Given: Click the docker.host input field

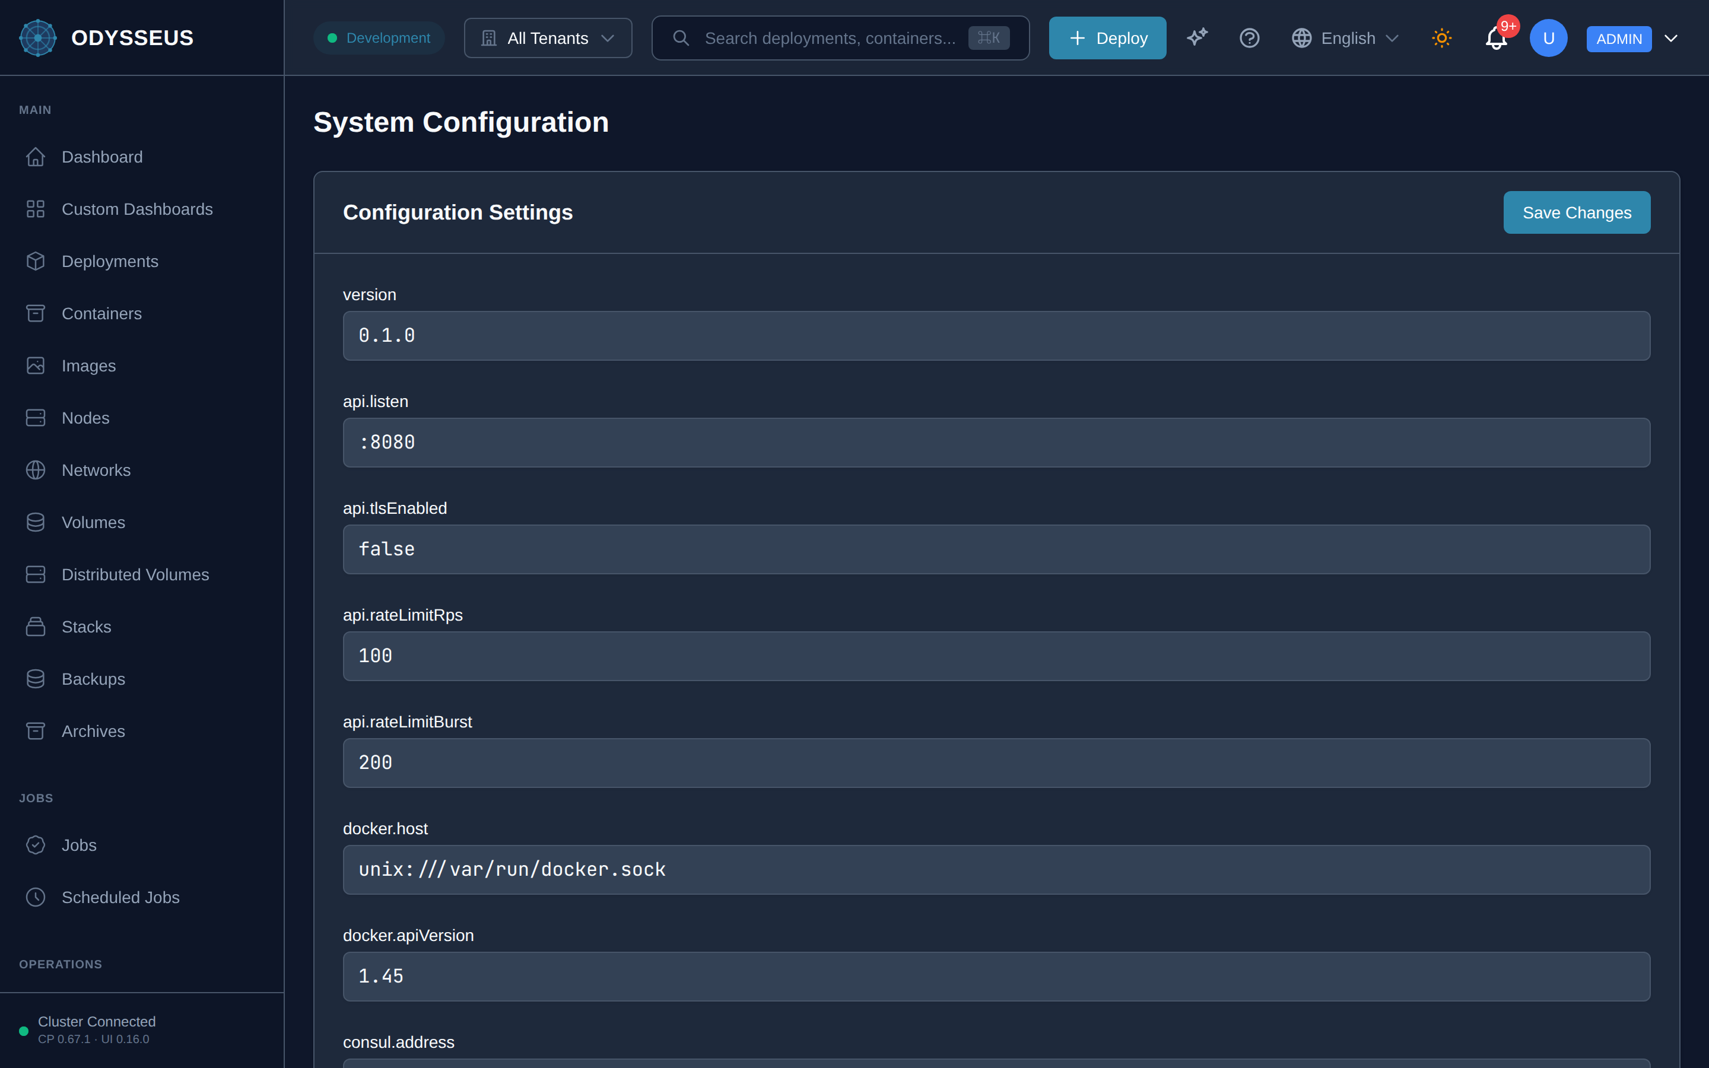Looking at the screenshot, I should pos(996,869).
